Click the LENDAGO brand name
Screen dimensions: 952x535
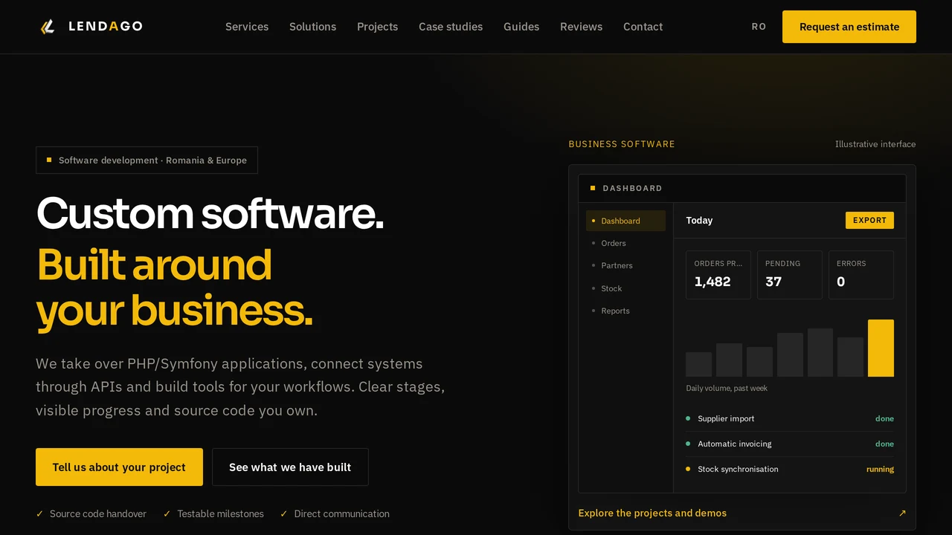coord(106,27)
